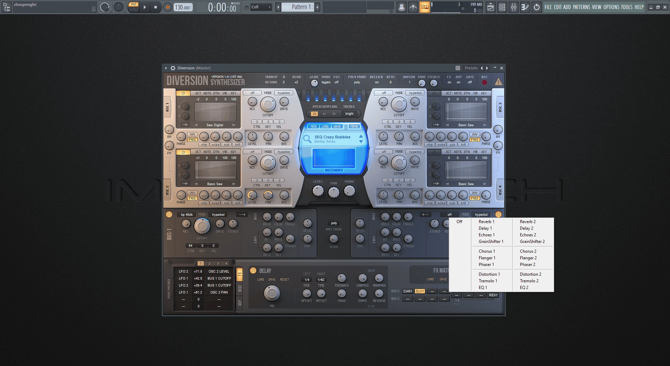
Task: Expand the Diversion plugin menu arrow
Action: [x=166, y=68]
